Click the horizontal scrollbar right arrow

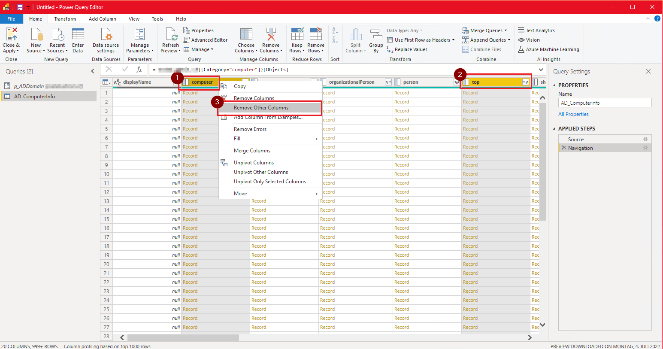[530, 337]
